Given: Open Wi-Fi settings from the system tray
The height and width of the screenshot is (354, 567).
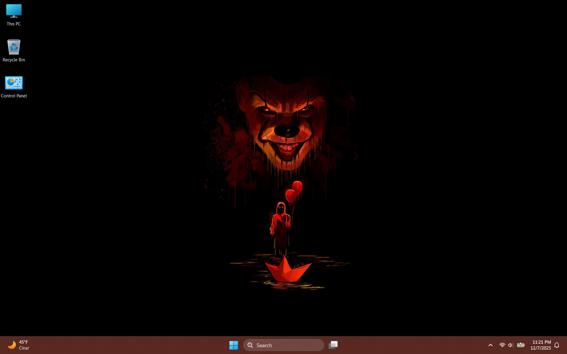Looking at the screenshot, I should click(502, 345).
